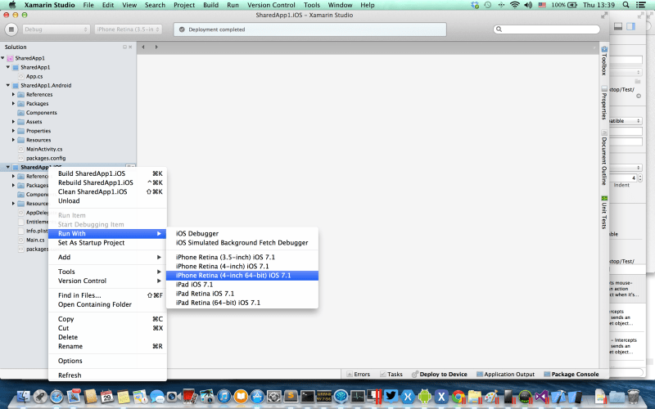
Task: Open the Unit Tests side pad
Action: [x=604, y=213]
